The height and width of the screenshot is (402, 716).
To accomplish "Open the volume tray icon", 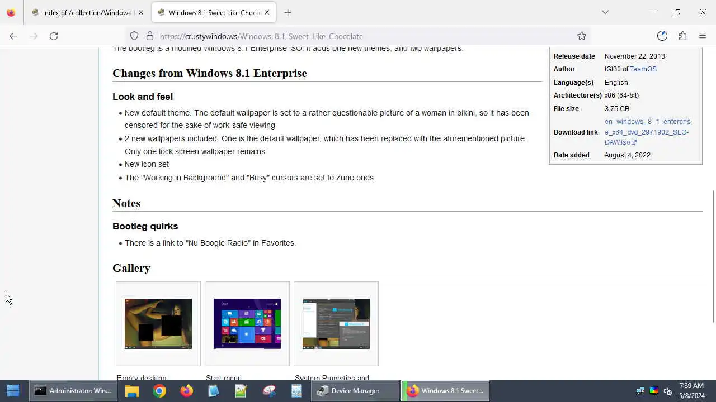I will pyautogui.click(x=667, y=391).
